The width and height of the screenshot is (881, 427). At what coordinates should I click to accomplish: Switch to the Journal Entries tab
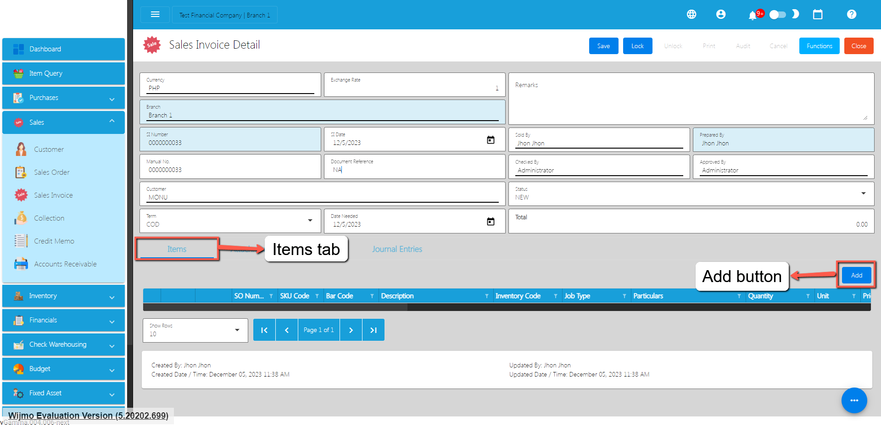(x=397, y=249)
